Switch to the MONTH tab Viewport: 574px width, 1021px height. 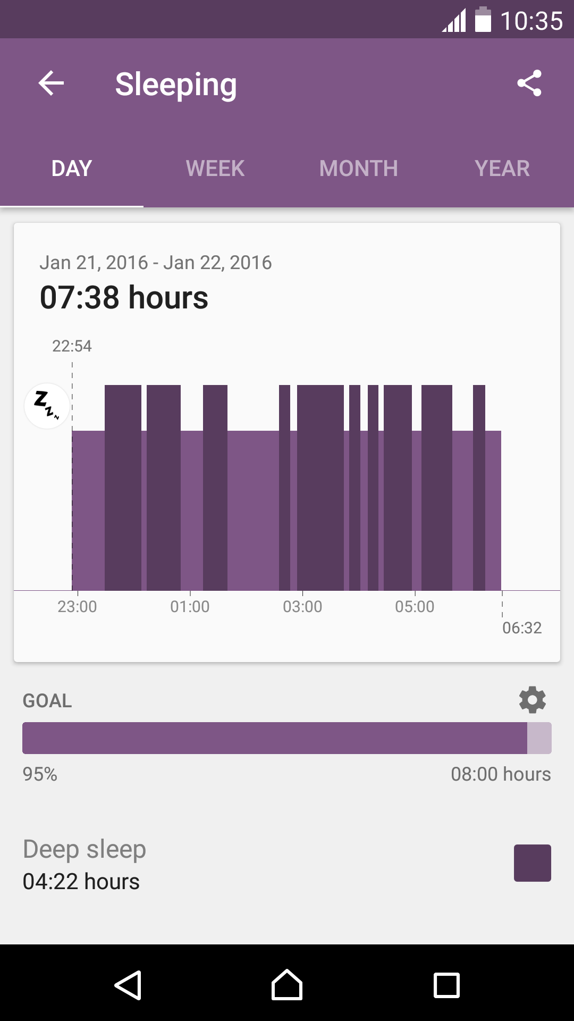tap(359, 169)
